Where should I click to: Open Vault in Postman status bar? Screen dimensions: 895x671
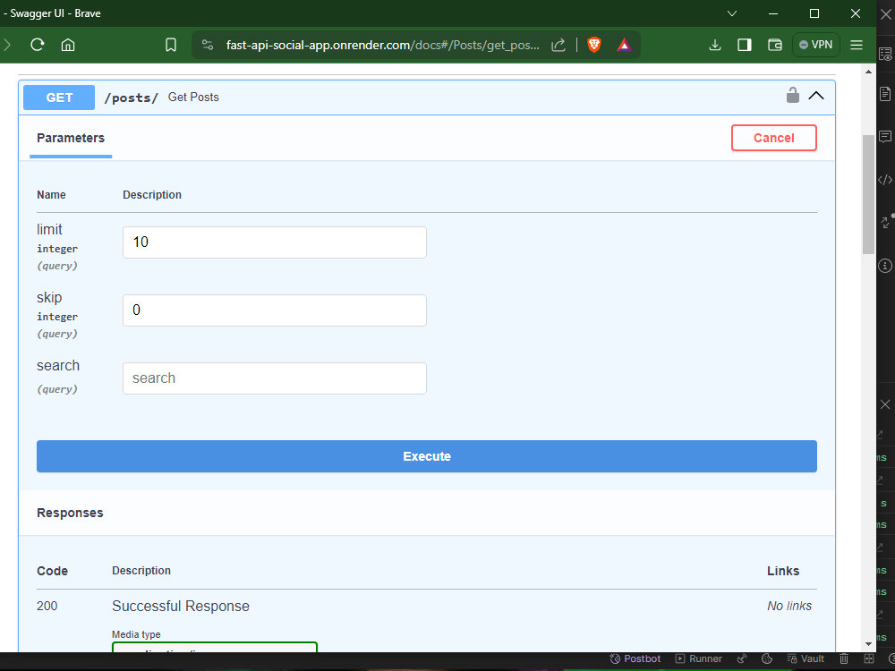805,658
